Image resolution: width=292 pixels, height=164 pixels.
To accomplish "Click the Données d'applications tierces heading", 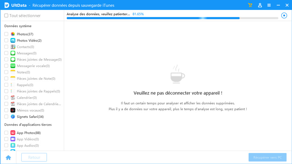I will click(x=28, y=125).
